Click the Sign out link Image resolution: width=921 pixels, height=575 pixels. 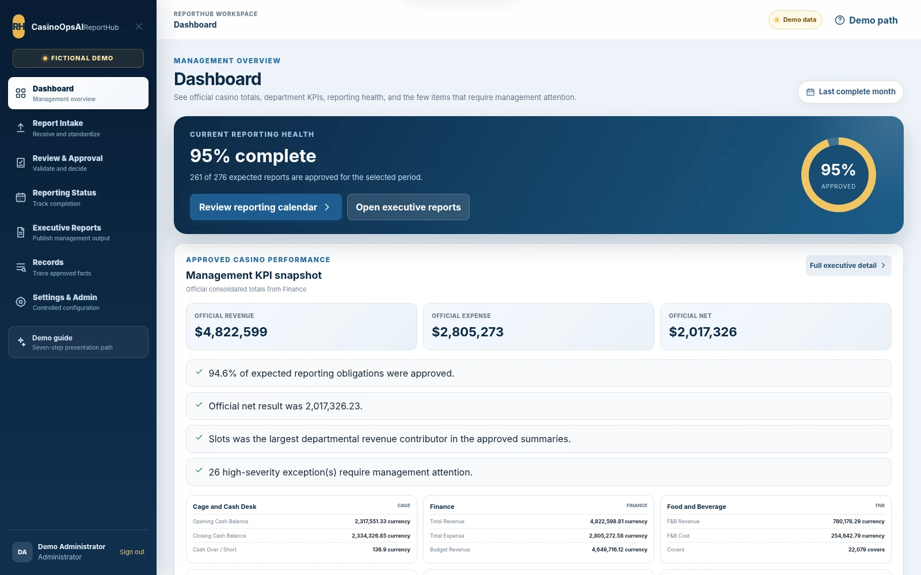click(132, 552)
